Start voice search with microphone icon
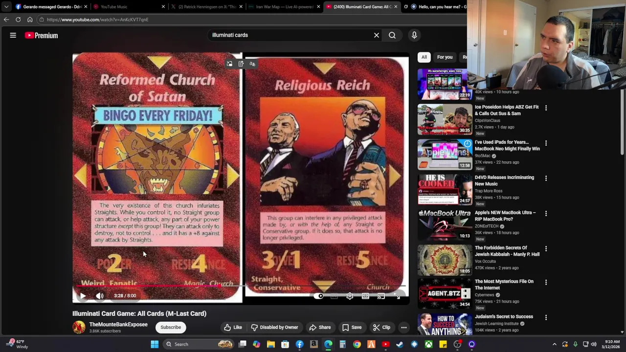The width and height of the screenshot is (626, 352). pos(414,35)
